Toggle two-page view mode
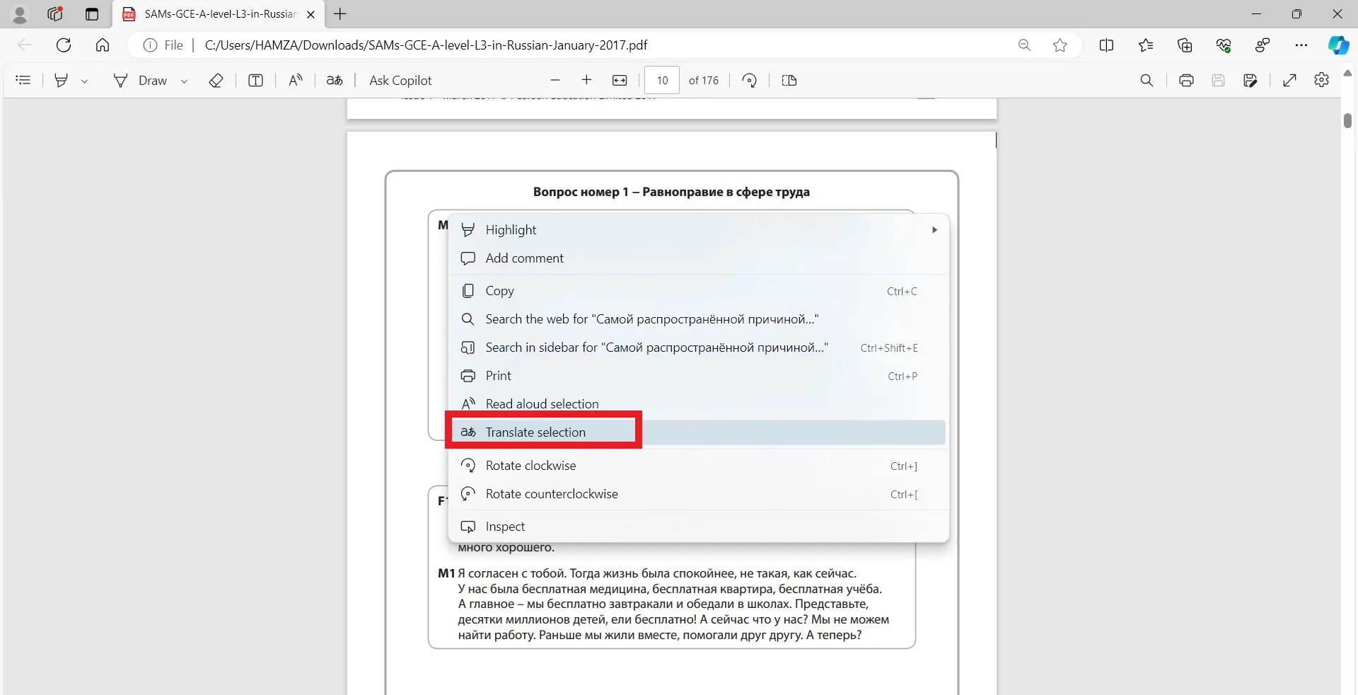1358x695 pixels. click(x=789, y=80)
